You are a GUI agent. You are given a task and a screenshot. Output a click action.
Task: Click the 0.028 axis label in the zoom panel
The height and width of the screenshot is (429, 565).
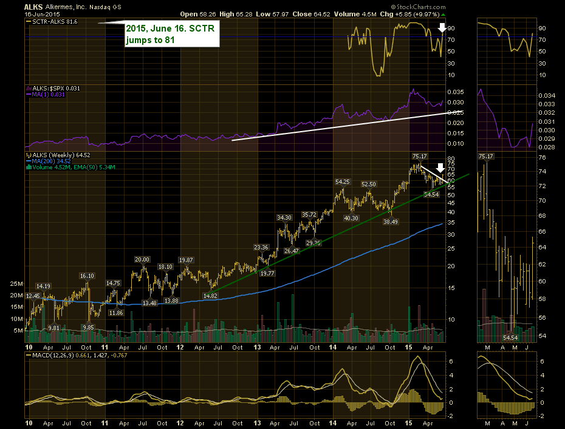(x=547, y=147)
